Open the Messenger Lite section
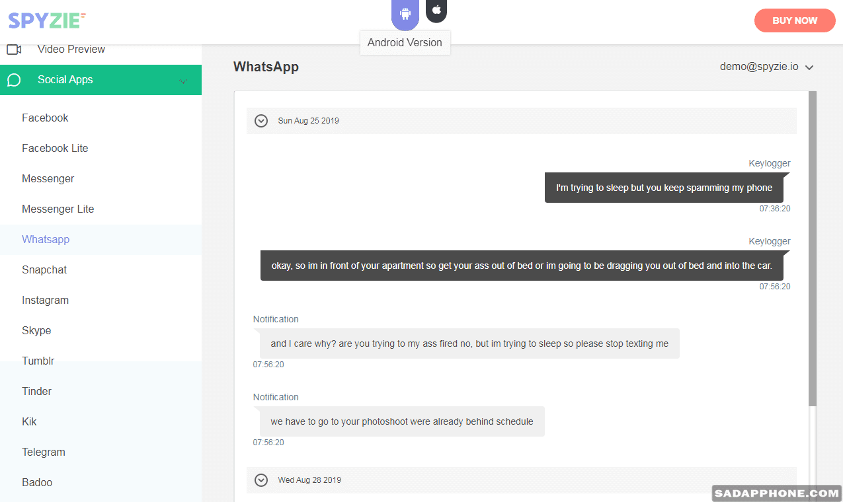The width and height of the screenshot is (843, 502). pyautogui.click(x=58, y=209)
